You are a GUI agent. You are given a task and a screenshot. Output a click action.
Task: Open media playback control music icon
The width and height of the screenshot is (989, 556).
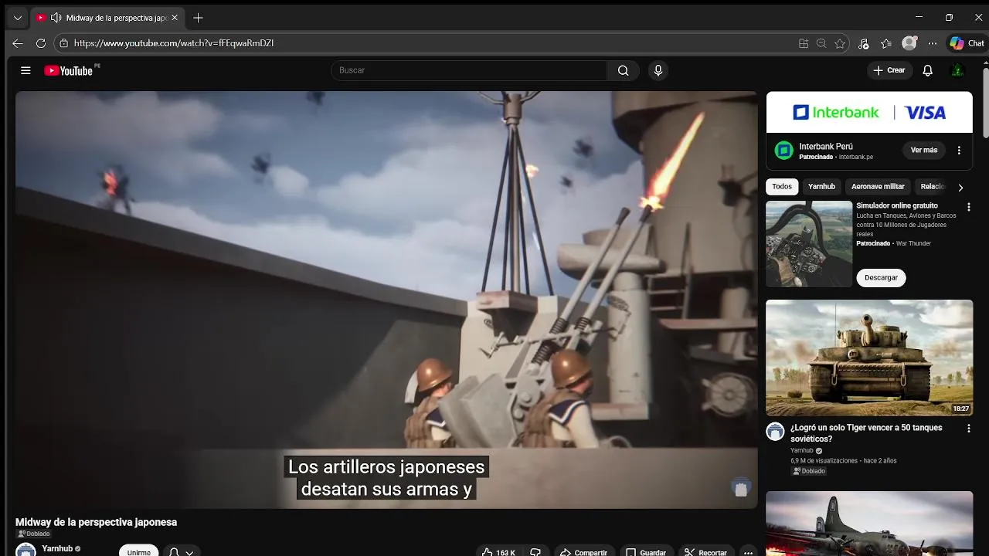864,43
